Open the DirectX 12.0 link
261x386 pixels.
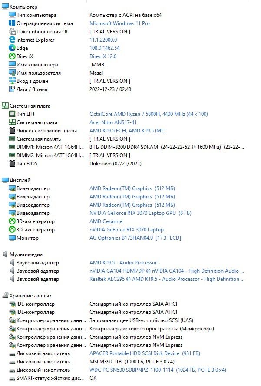coord(103,56)
